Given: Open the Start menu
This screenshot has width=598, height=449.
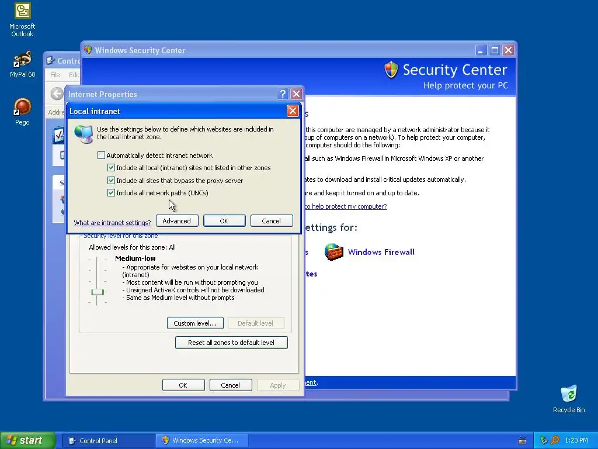Looking at the screenshot, I should pyautogui.click(x=27, y=440).
